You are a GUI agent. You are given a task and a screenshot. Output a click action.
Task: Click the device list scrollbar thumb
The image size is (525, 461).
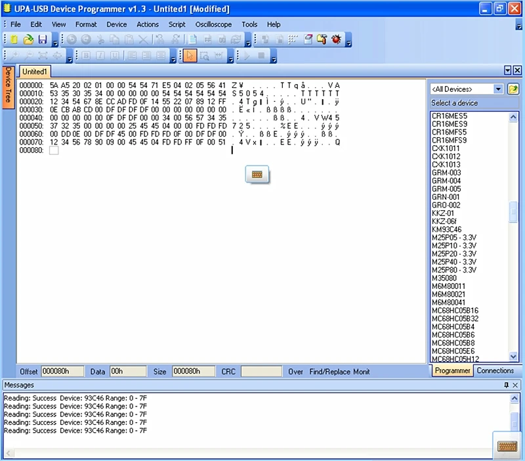(513, 211)
